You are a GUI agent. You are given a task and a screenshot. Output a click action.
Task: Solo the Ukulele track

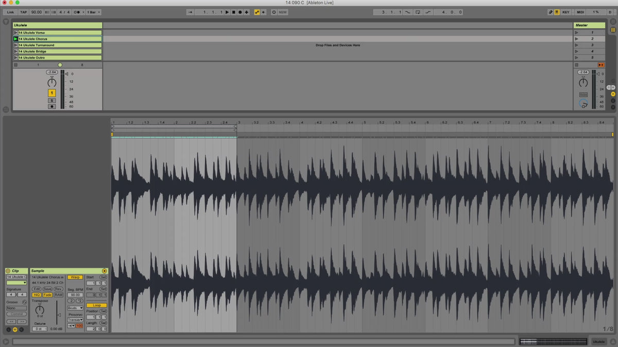pyautogui.click(x=52, y=101)
